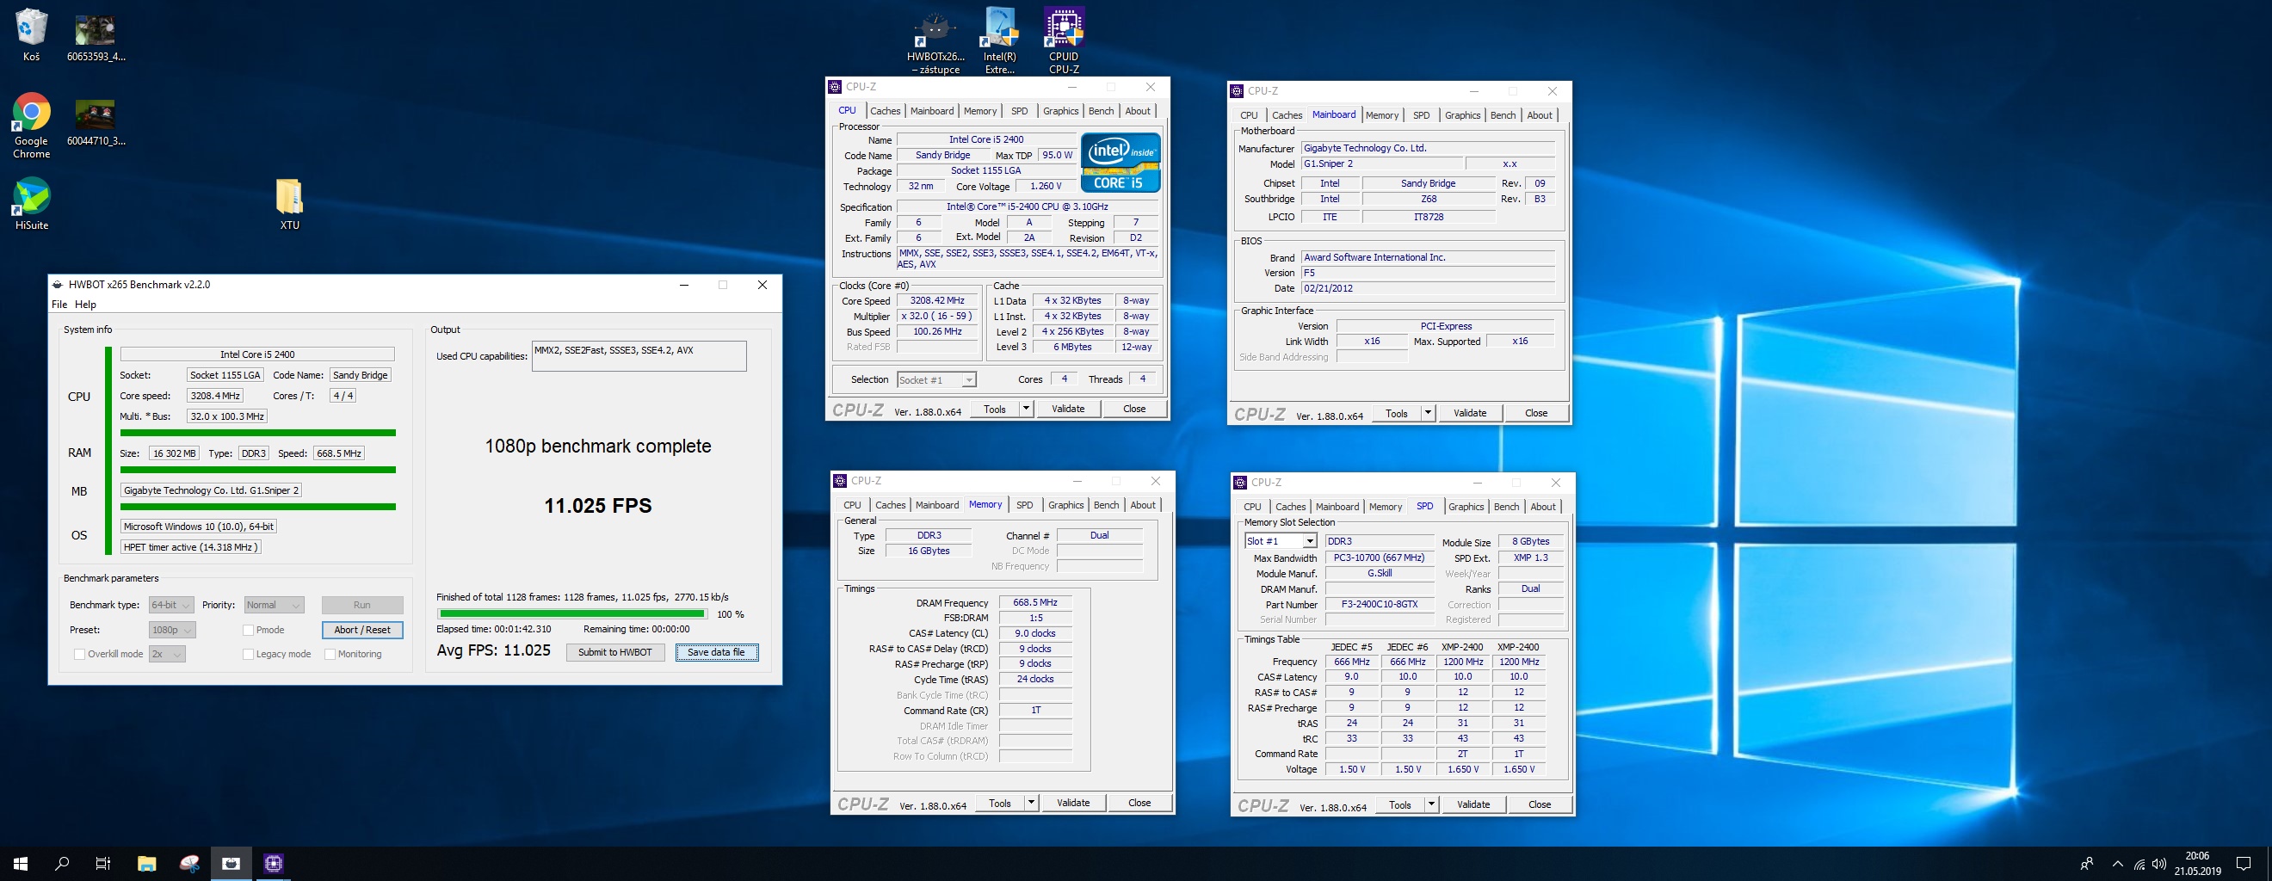Viewport: 2272px width, 881px height.
Task: Select the DRAM Frequency 668.5 MHz value
Action: [x=1035, y=602]
